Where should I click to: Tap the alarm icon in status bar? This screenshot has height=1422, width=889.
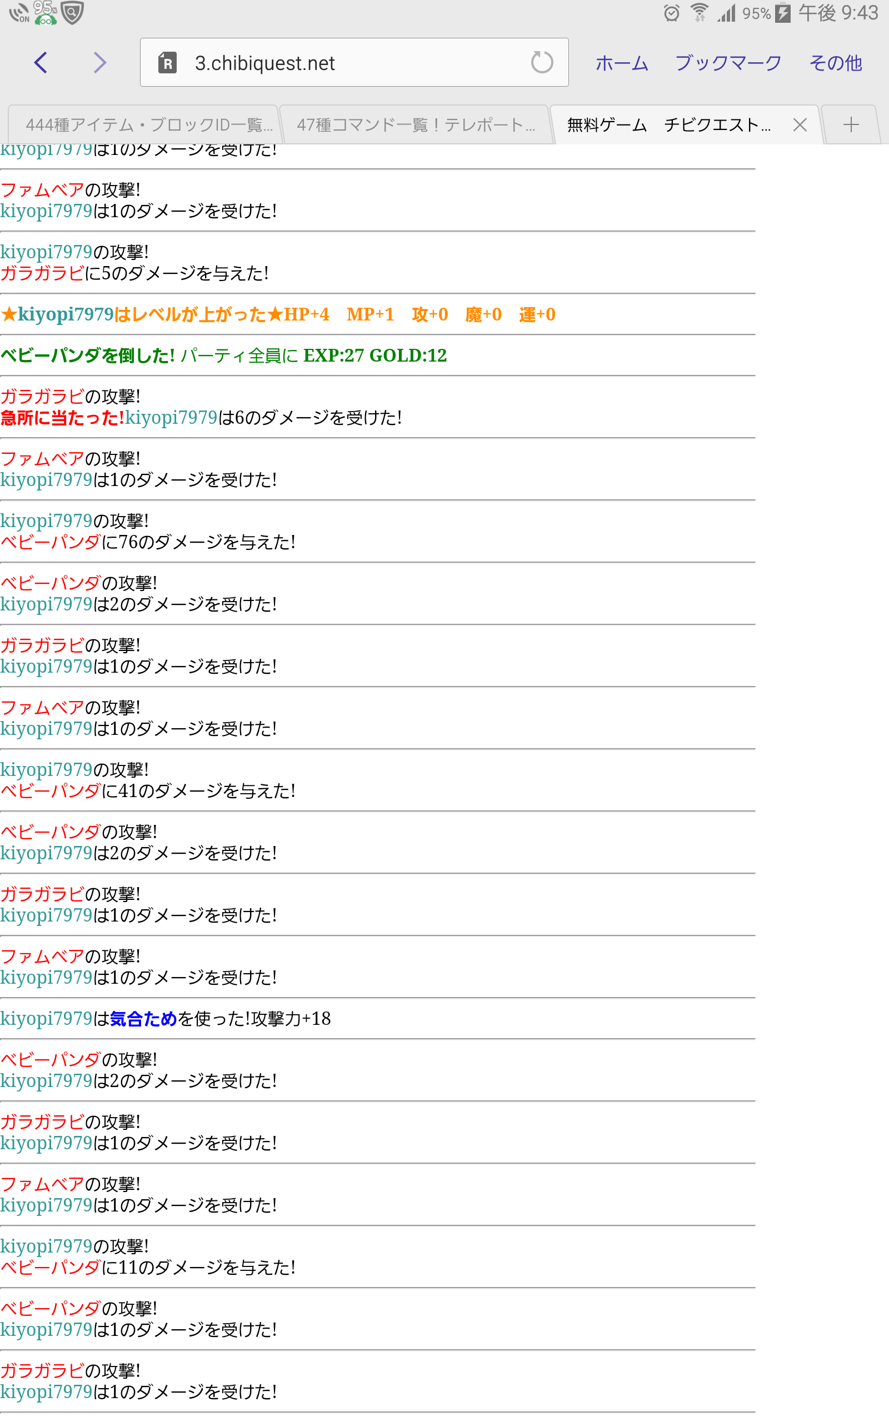[671, 13]
